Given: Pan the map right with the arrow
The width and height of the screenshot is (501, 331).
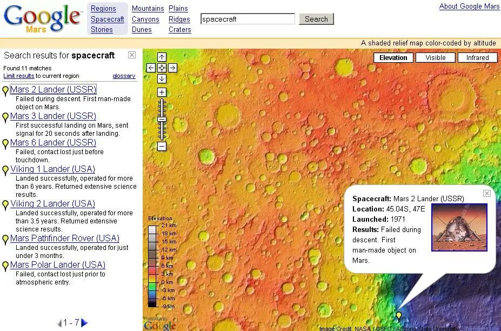Looking at the screenshot, I should [172, 68].
